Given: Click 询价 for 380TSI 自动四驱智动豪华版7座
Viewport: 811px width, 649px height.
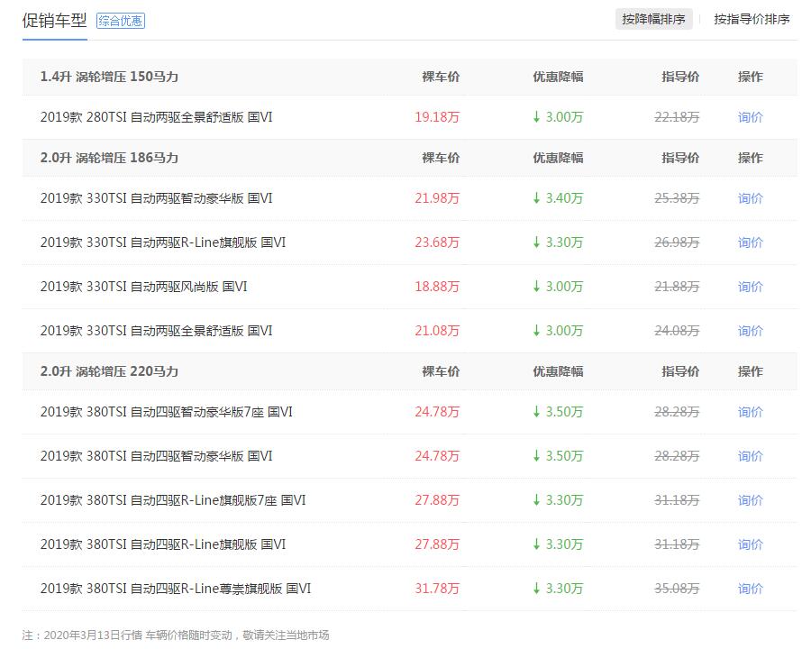Looking at the screenshot, I should tap(750, 412).
